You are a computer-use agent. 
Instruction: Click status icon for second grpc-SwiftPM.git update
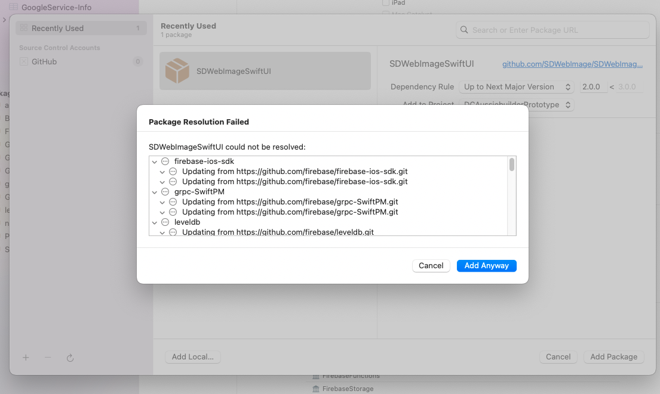point(173,212)
